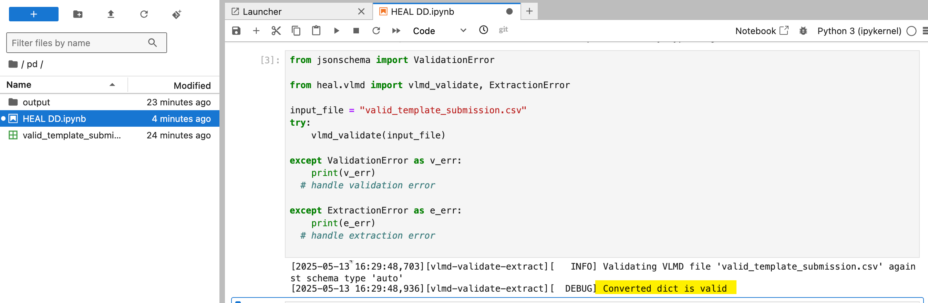
Task: Click cell prompt [3]:
Action: [270, 60]
